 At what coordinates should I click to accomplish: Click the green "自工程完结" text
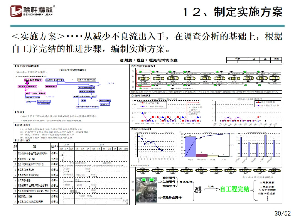(x=235, y=189)
